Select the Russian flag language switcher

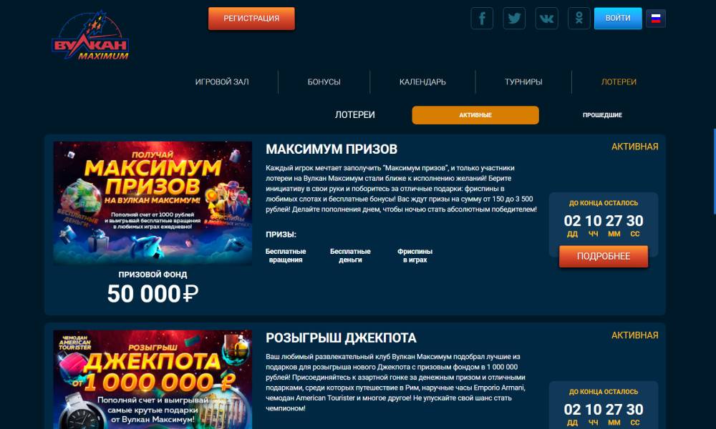point(656,19)
